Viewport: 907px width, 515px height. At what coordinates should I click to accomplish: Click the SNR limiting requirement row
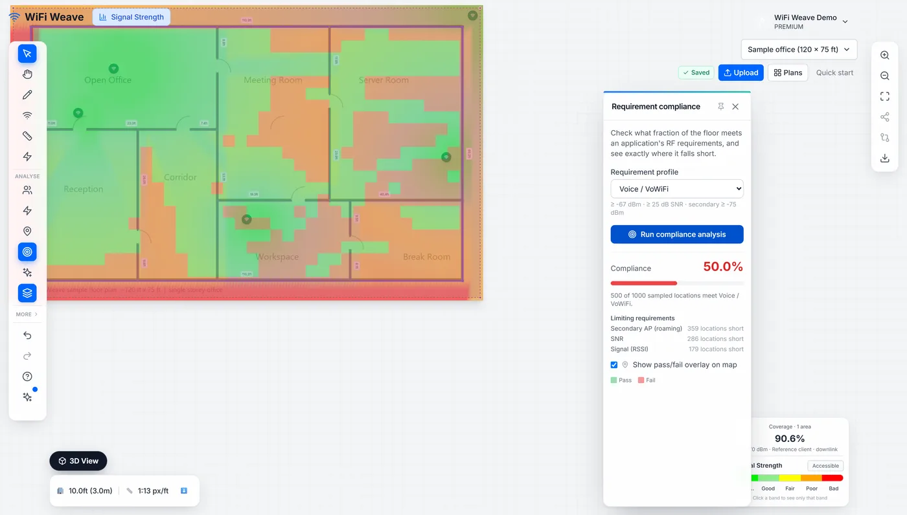pyautogui.click(x=677, y=339)
